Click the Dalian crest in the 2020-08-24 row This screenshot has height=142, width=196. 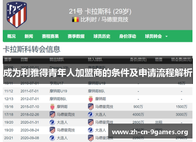click(91, 130)
